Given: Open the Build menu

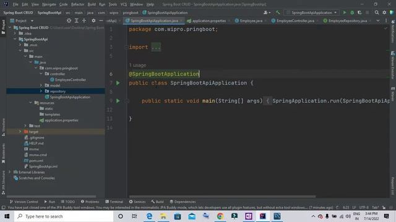Looking at the screenshot, I should point(92,4).
